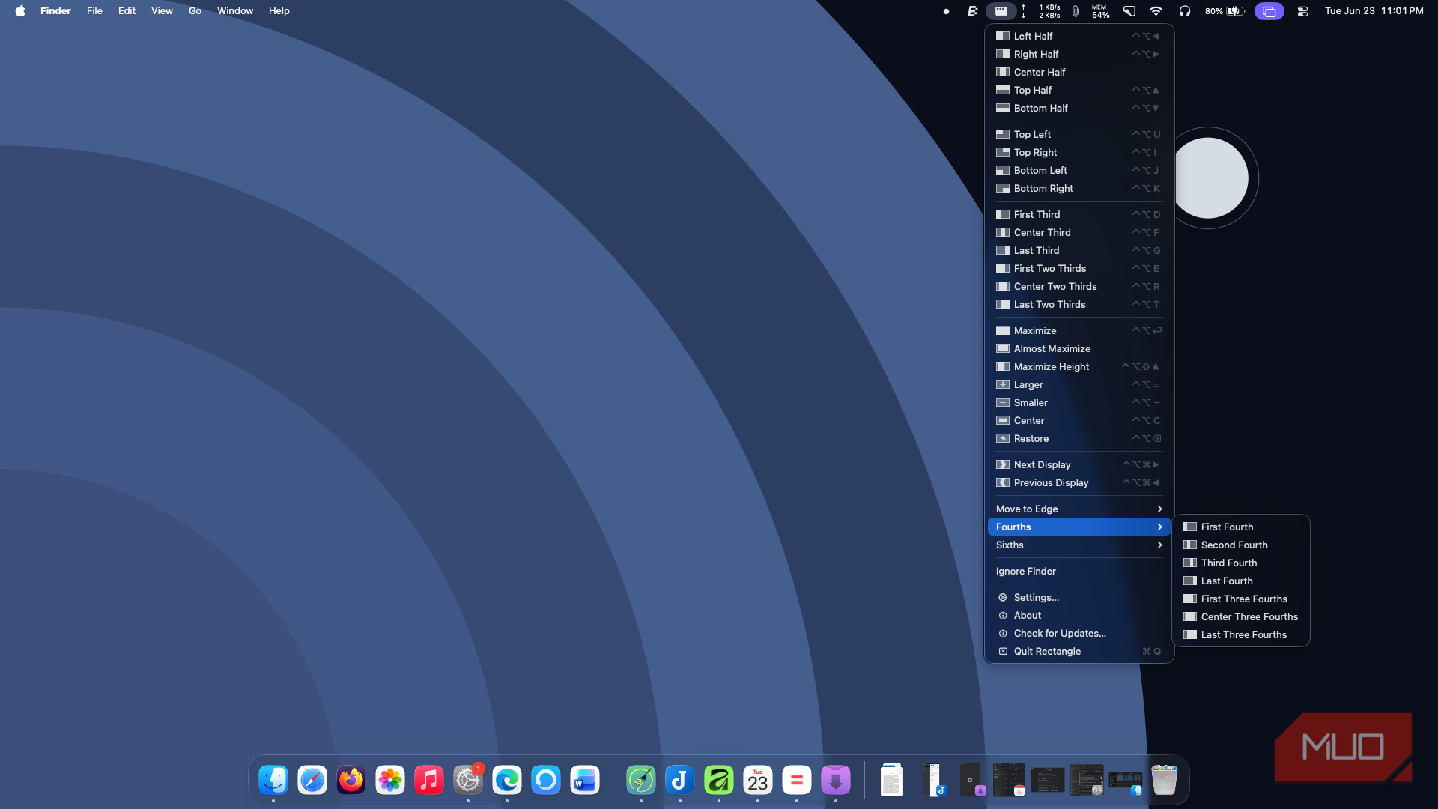This screenshot has height=809, width=1438.
Task: Open the Edit menu in menu bar
Action: (127, 11)
